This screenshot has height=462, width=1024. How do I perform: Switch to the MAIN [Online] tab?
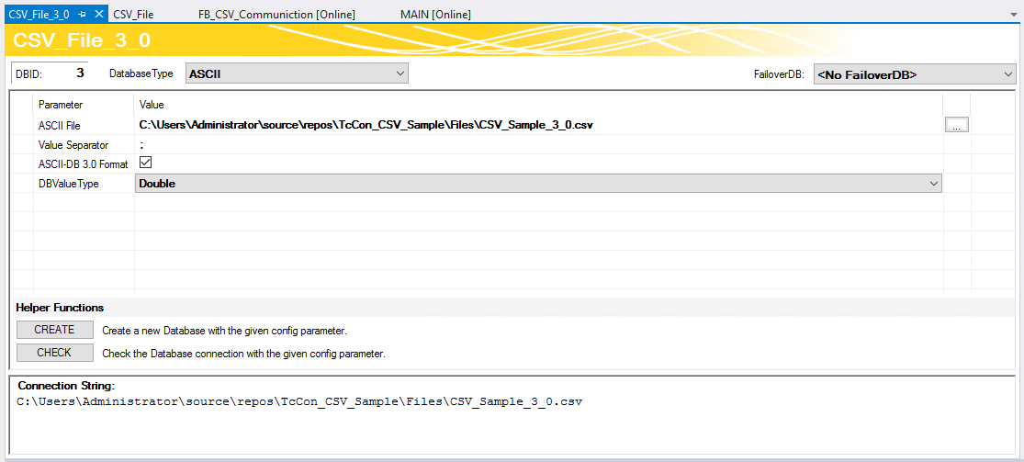pyautogui.click(x=435, y=14)
